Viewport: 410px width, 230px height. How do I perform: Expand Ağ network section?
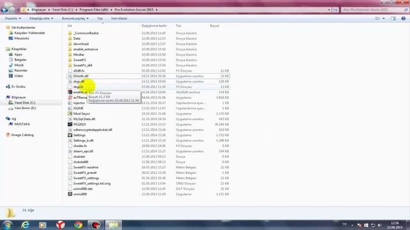click(x=13, y=119)
